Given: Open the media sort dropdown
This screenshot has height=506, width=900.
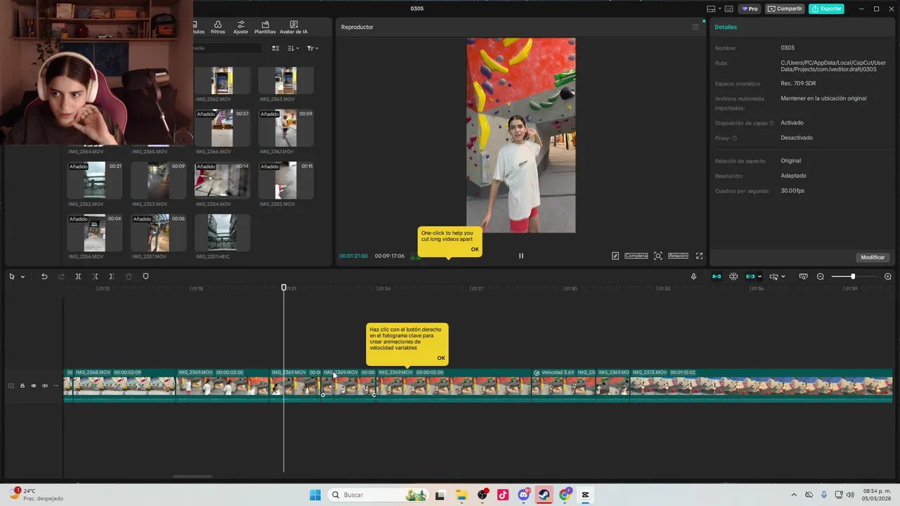Looking at the screenshot, I should click(x=293, y=48).
